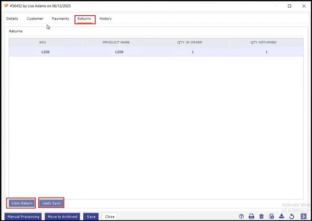Screen dimensions: 312x221
Task: Click the print icon in bottom toolbar
Action: (x=251, y=216)
